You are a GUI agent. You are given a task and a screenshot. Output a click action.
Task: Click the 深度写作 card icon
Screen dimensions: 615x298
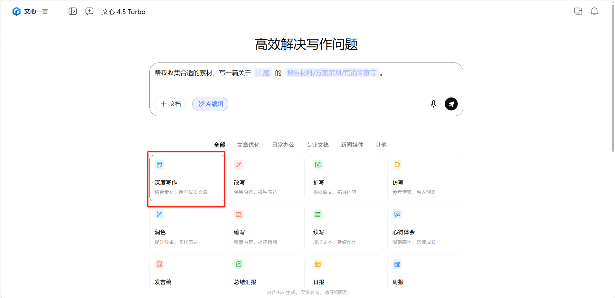coord(159,165)
